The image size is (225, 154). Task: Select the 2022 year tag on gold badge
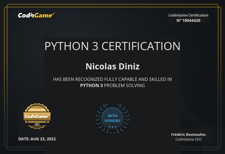(x=37, y=124)
